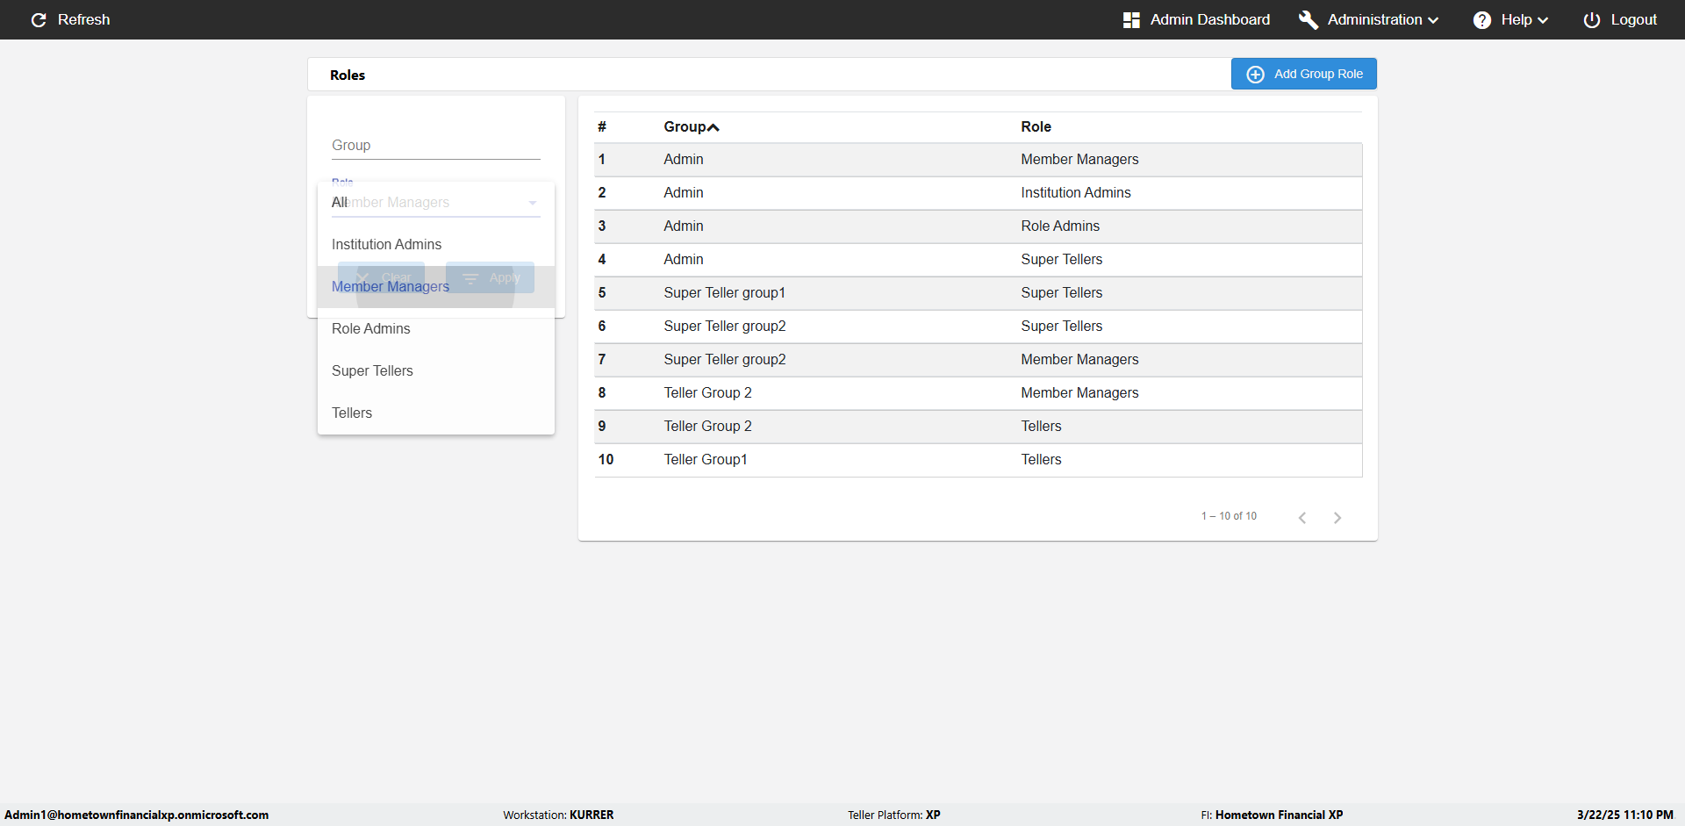Select the All option in Role dropdown
The width and height of the screenshot is (1685, 826).
pyautogui.click(x=436, y=202)
